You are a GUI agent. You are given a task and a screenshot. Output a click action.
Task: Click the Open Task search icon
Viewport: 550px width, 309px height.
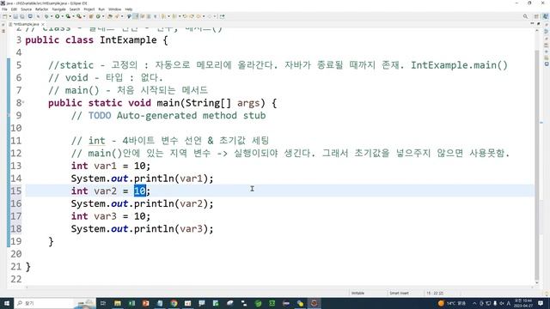coord(117,16)
